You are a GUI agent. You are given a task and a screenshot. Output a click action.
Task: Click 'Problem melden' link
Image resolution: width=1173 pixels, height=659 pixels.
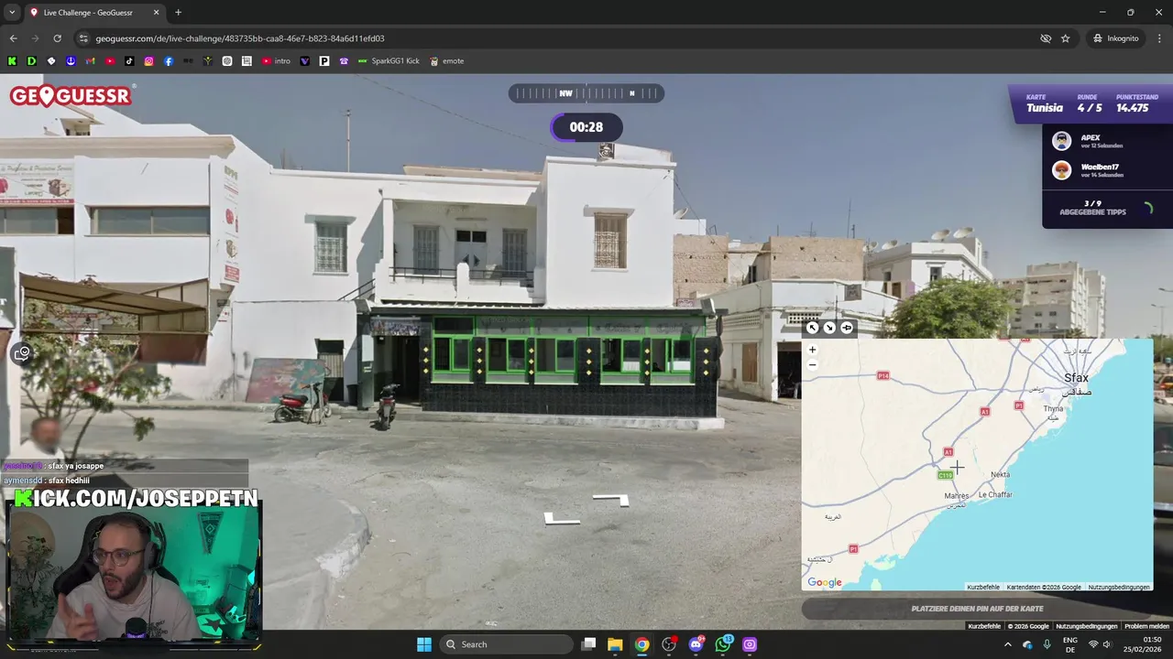pyautogui.click(x=1146, y=626)
